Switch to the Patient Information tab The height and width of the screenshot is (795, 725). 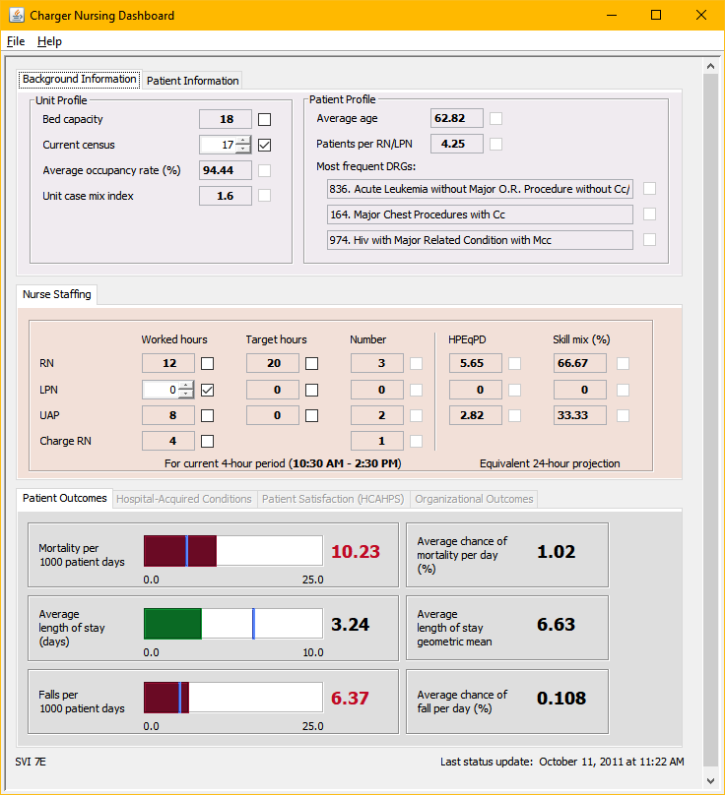[193, 81]
